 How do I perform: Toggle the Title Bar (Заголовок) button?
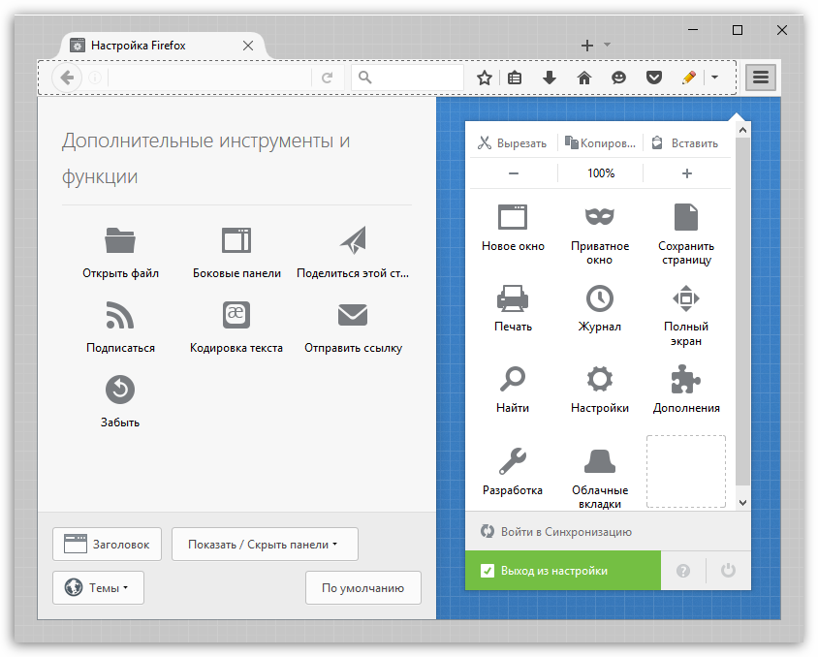108,545
